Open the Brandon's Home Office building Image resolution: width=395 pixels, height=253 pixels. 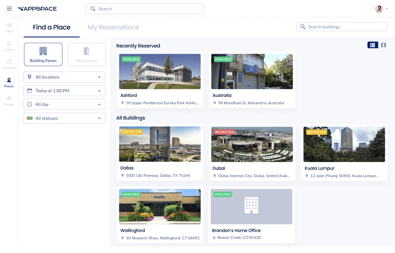click(x=236, y=230)
